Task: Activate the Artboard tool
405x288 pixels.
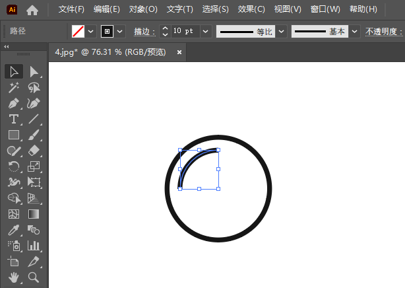Action: (14, 262)
